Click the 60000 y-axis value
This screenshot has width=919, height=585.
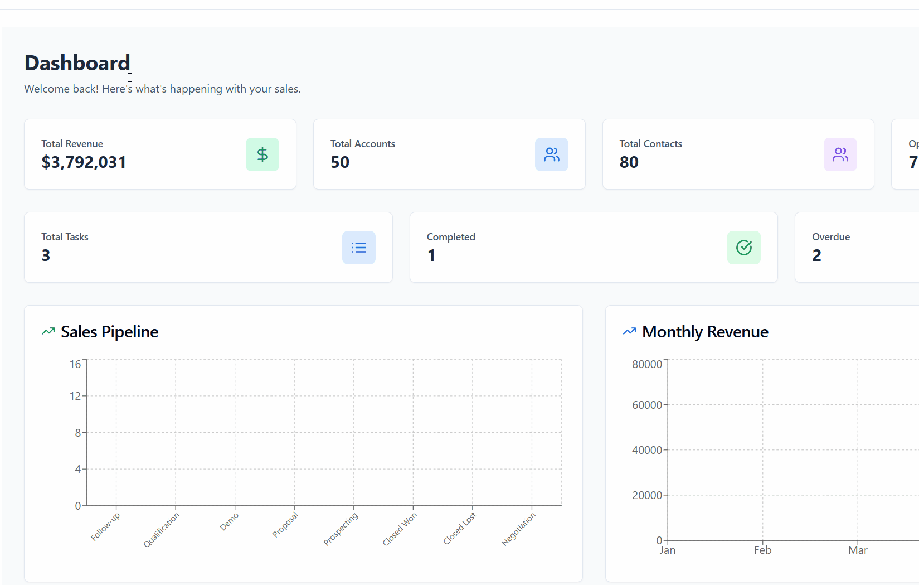point(647,405)
